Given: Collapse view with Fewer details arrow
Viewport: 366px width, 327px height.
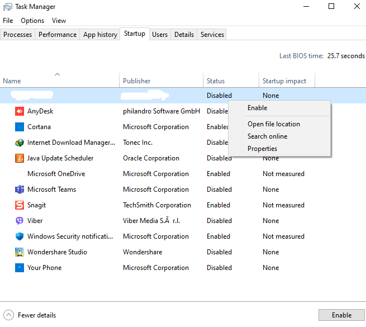Looking at the screenshot, I should point(8,315).
